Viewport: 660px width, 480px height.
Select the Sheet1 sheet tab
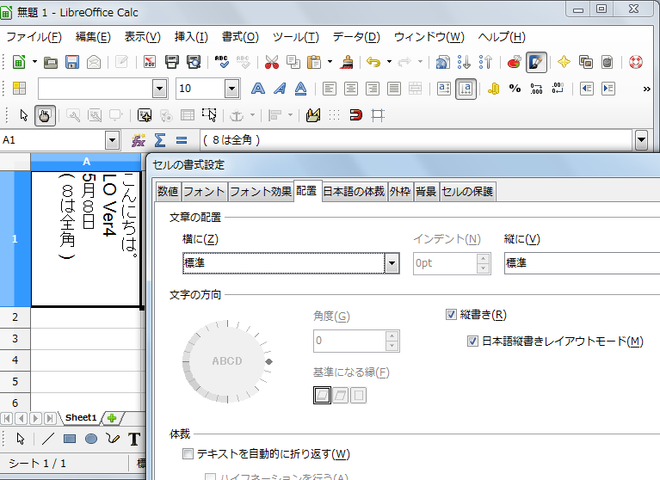click(x=80, y=417)
